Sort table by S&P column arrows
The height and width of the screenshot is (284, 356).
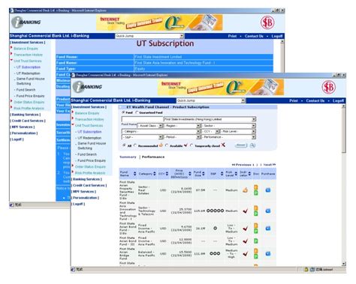[222, 174]
